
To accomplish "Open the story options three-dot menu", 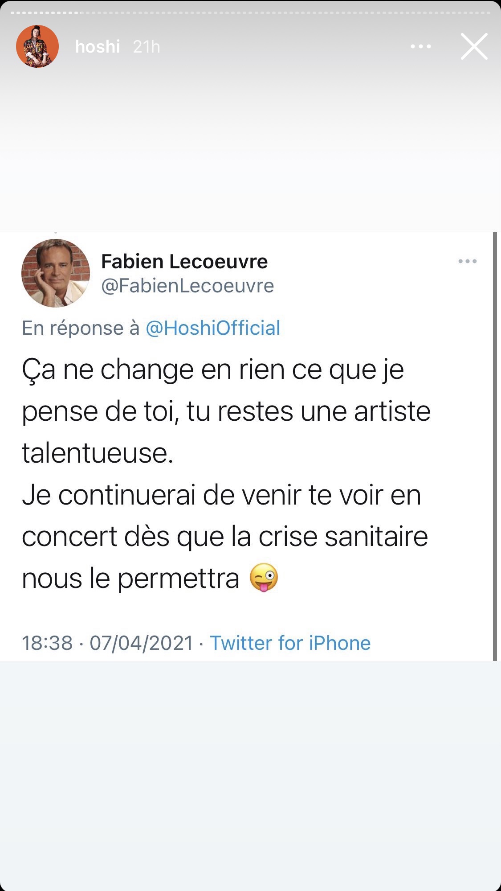I will [x=420, y=46].
